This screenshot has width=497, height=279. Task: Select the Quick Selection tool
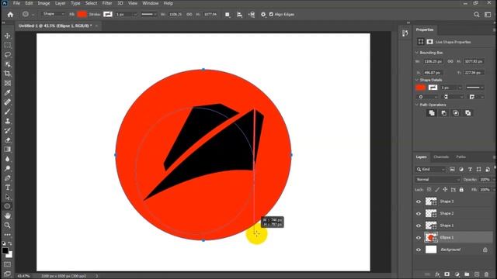click(7, 64)
